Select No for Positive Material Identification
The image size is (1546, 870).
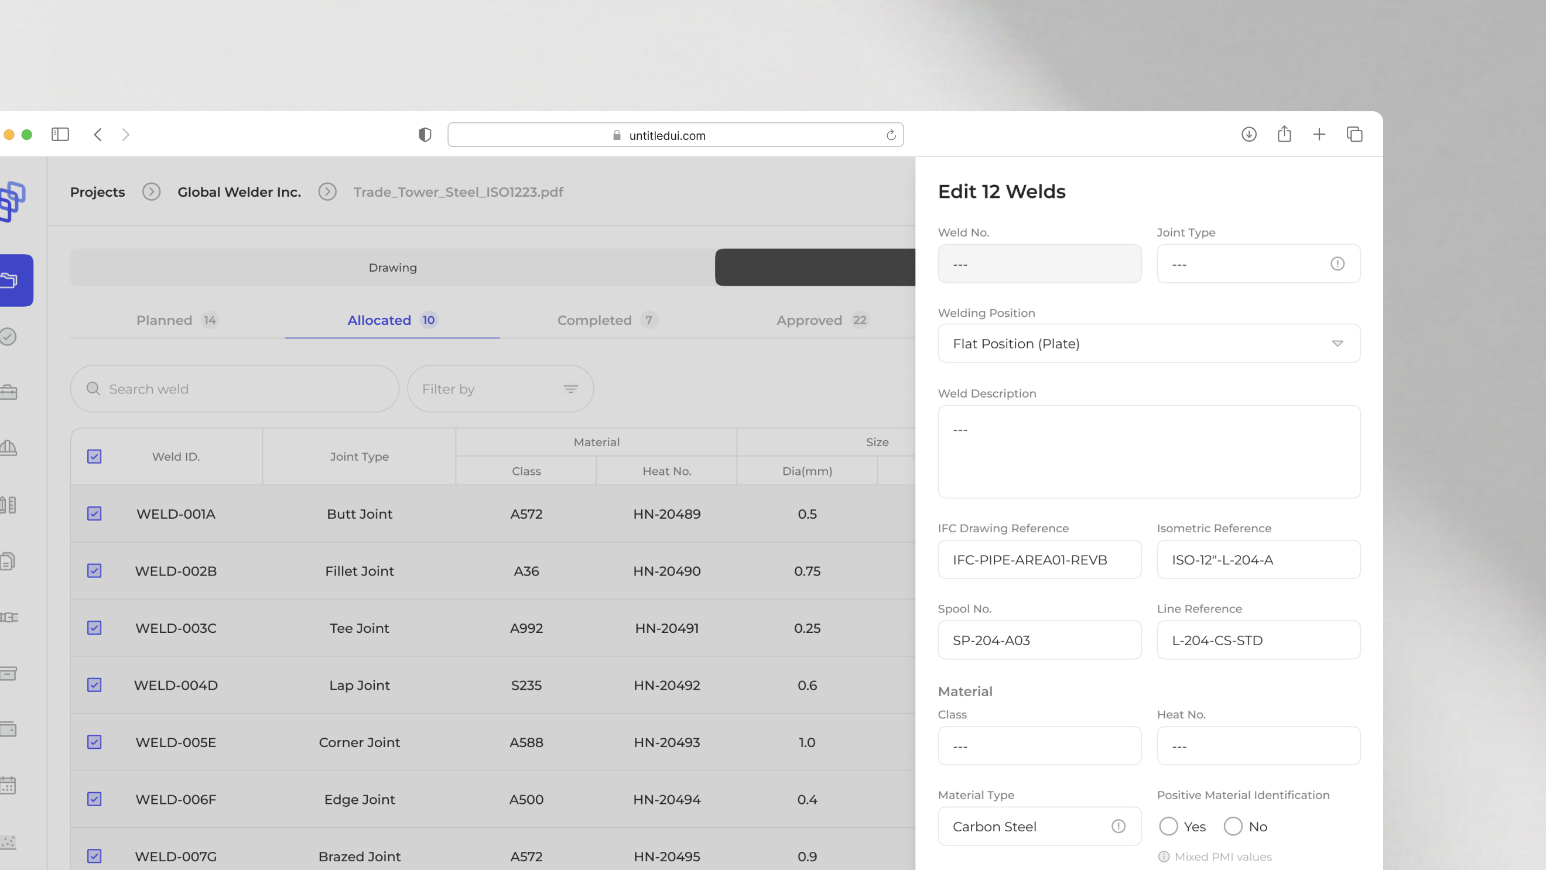pyautogui.click(x=1233, y=826)
